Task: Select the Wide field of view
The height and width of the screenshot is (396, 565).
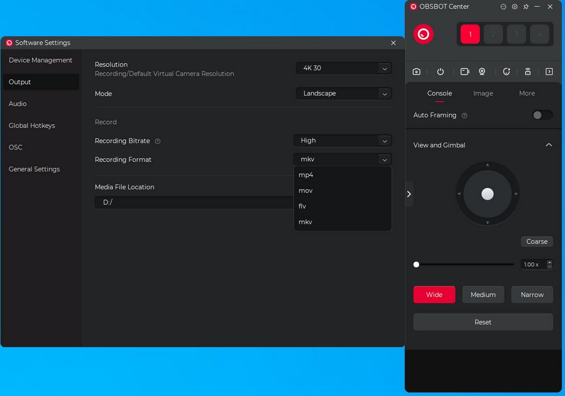Action: pos(434,295)
